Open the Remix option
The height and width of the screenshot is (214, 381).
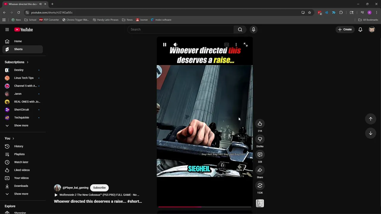[x=260, y=185]
